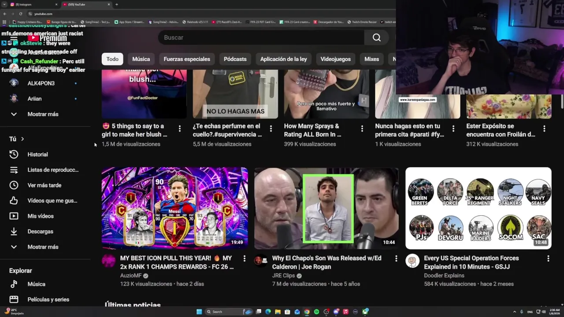Open options for '5 things to say' short
The image size is (564, 317).
pyautogui.click(x=179, y=129)
